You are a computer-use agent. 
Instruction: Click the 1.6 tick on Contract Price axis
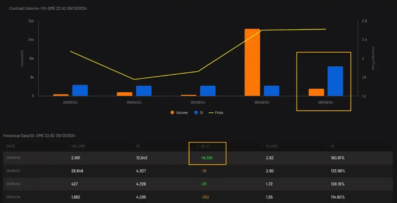point(364,77)
